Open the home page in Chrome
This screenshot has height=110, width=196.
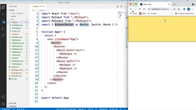tap(144, 9)
